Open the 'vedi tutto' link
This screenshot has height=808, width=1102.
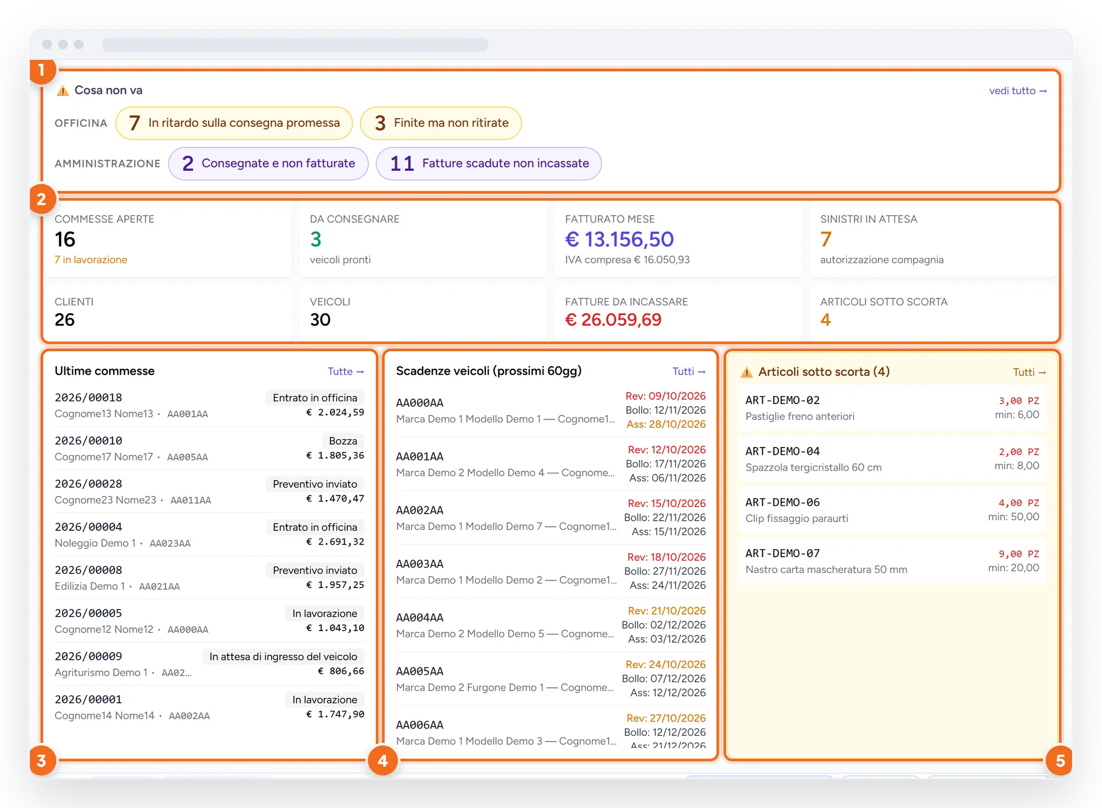(x=1018, y=90)
